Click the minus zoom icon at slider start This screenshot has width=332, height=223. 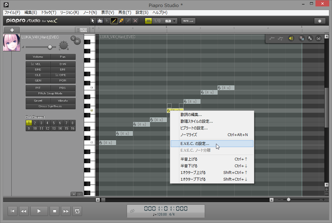pos(279,200)
